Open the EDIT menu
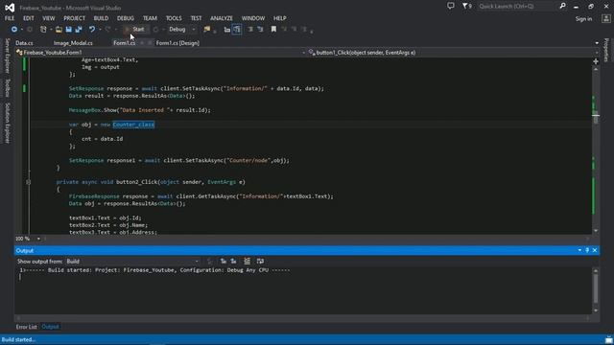Screen dimensions: 614x345 (x=29, y=18)
